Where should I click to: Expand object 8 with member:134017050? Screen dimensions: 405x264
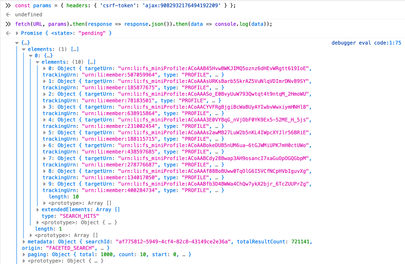(44, 171)
